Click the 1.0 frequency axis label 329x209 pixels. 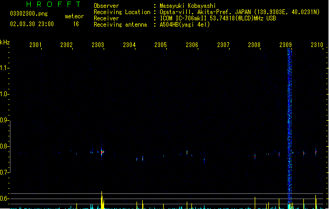coord(4,94)
